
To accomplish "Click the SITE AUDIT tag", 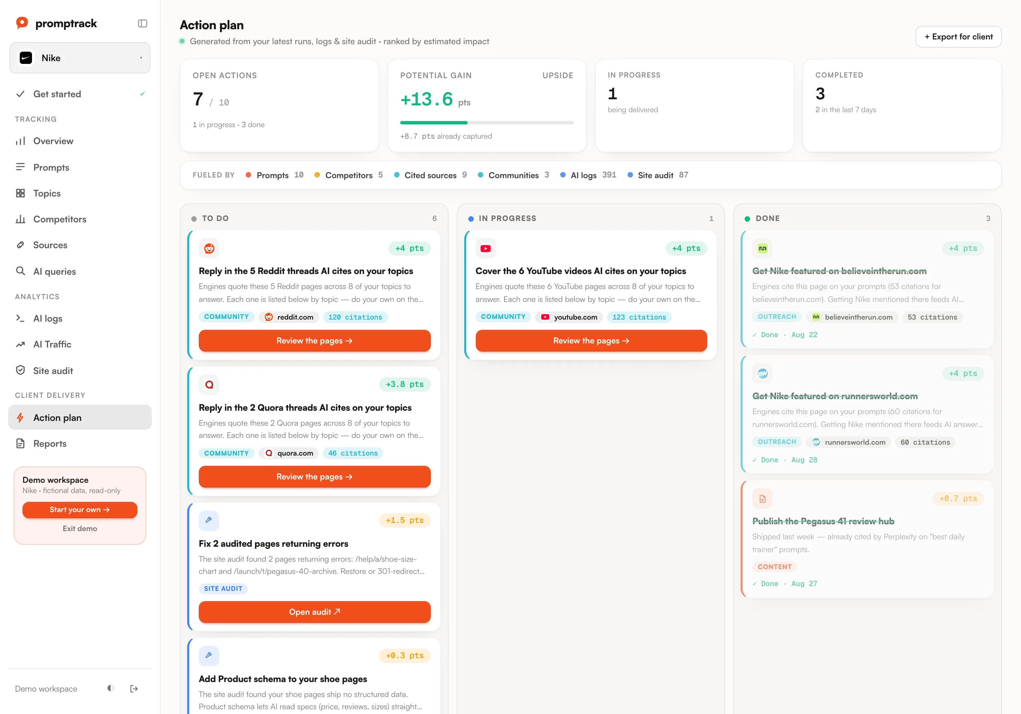I will (223, 588).
